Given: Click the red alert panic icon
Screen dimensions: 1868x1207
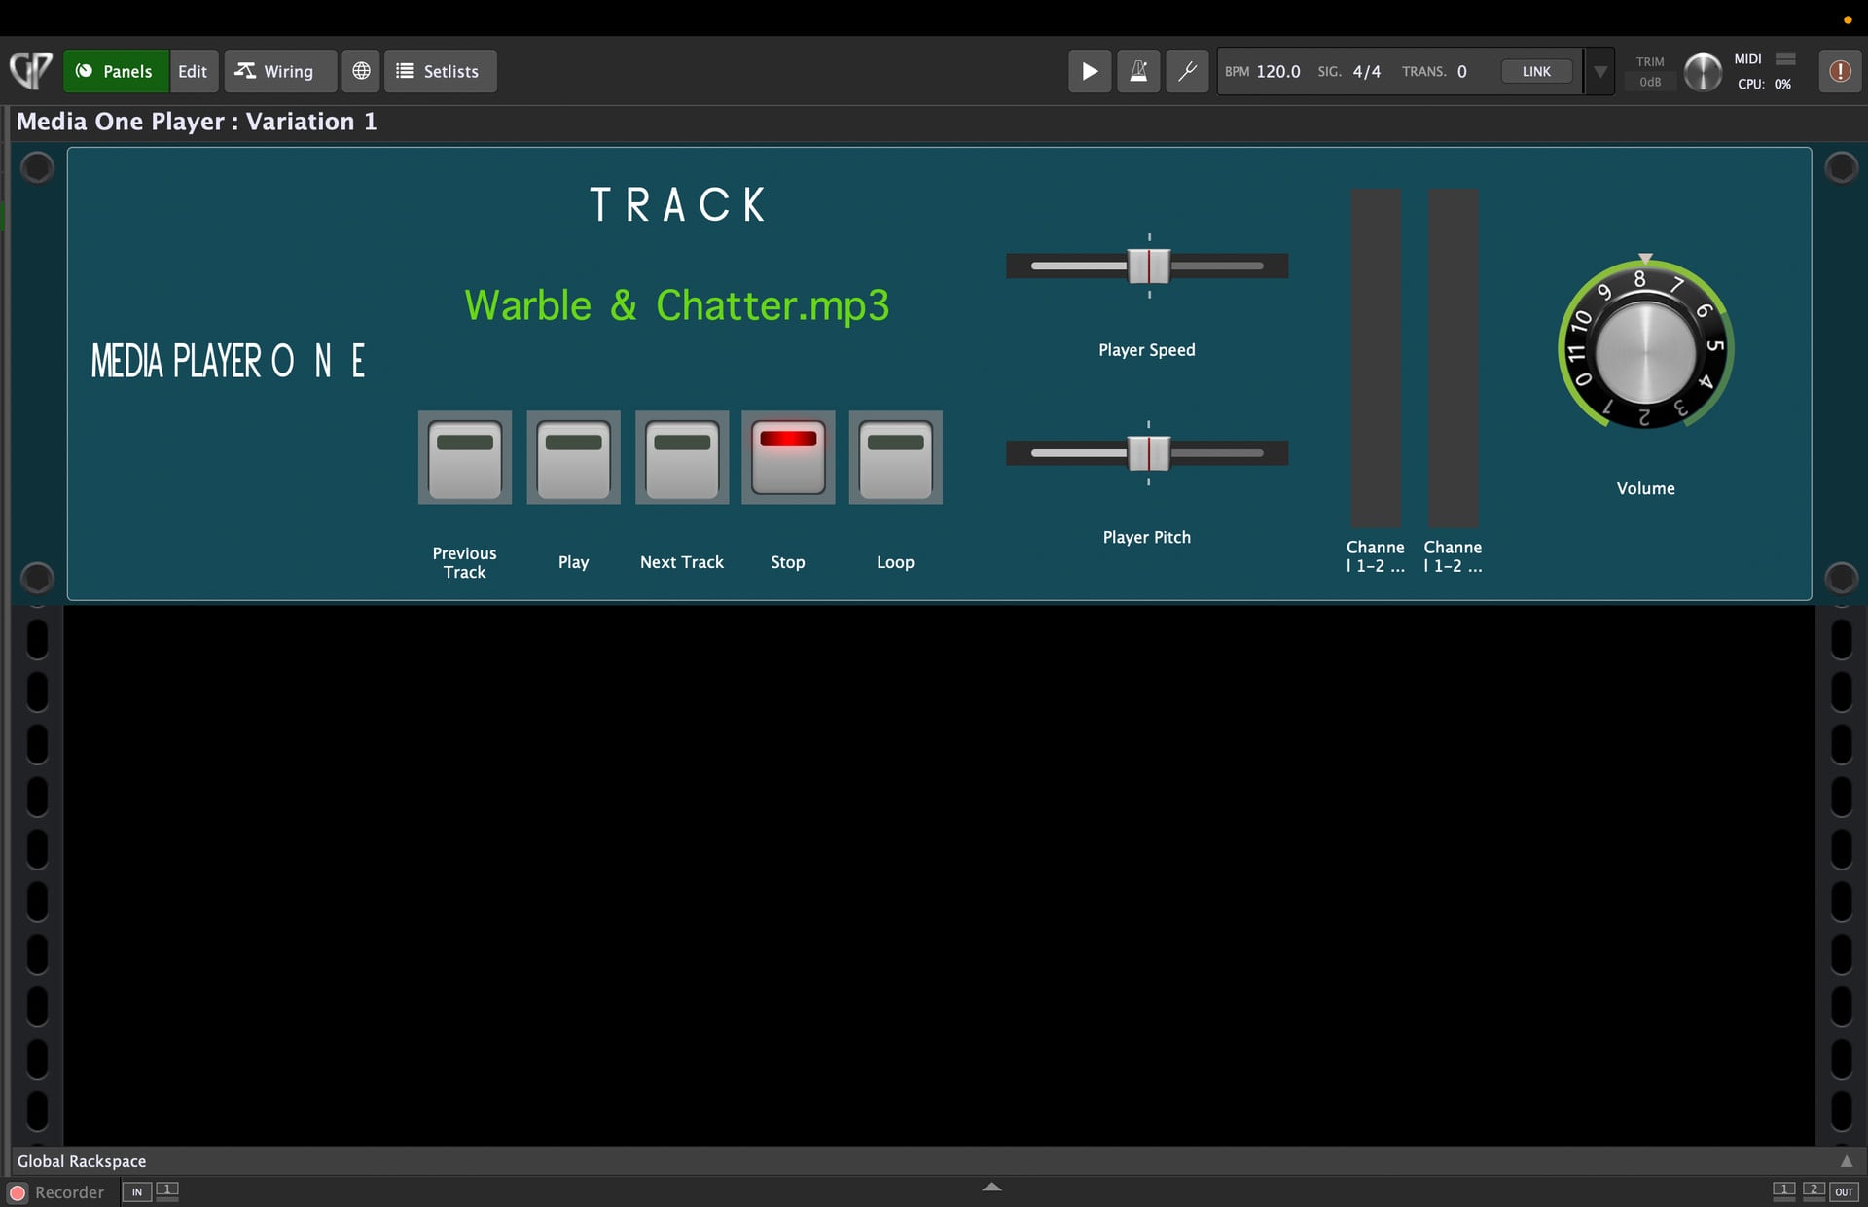Looking at the screenshot, I should 1839,71.
